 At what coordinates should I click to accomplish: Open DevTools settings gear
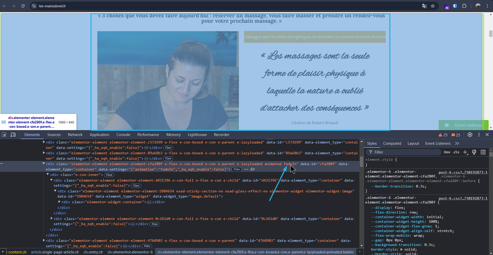(470, 135)
